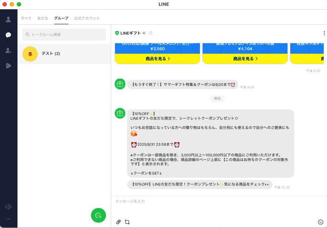This screenshot has width=327, height=228.
Task: Click the screen capture crop icon
Action: tap(127, 222)
